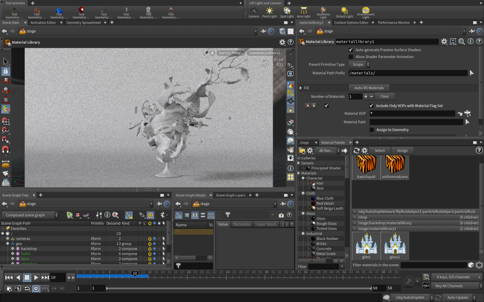Reload the Material Palette with refresh icon
The height and width of the screenshot is (302, 484).
[x=356, y=151]
